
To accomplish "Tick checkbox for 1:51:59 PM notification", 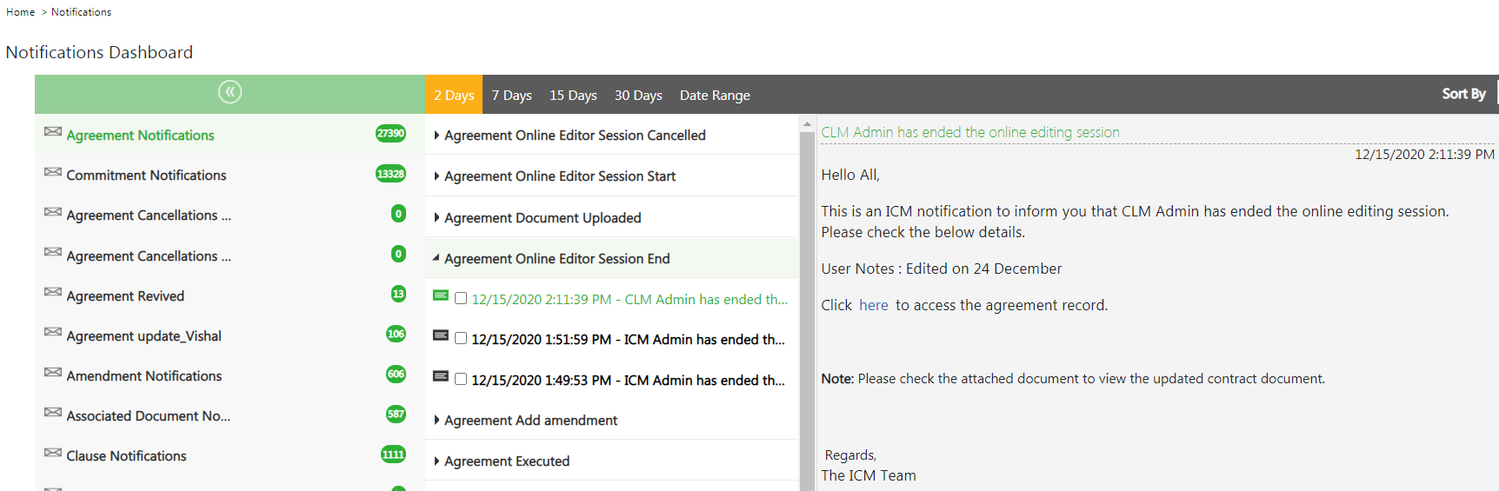I will pos(461,339).
